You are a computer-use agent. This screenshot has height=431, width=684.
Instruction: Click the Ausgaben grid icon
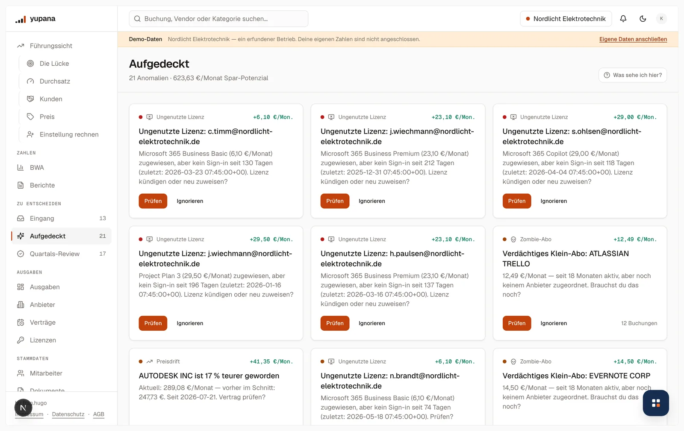pos(21,287)
